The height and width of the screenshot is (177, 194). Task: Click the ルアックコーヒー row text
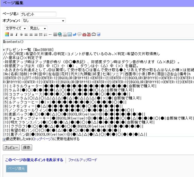pyautogui.click(x=65, y=102)
